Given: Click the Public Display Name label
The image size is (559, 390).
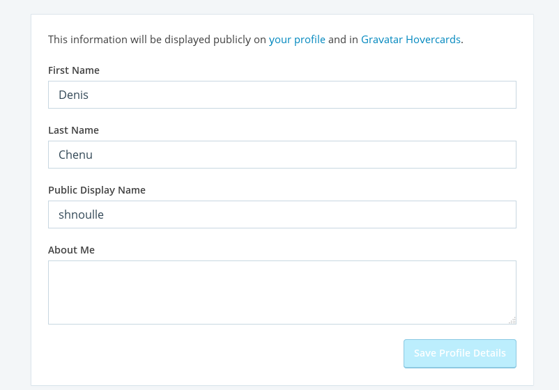Looking at the screenshot, I should point(97,190).
